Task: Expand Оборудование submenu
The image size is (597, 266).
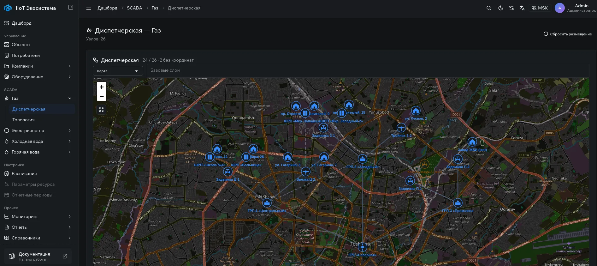Action: (38, 77)
